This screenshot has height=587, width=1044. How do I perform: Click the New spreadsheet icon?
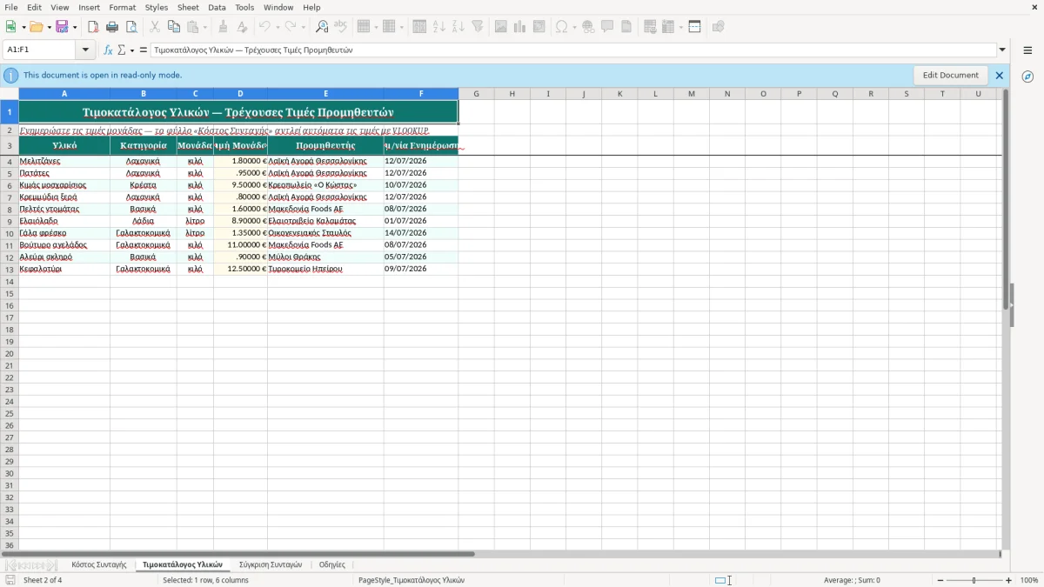pos(11,27)
